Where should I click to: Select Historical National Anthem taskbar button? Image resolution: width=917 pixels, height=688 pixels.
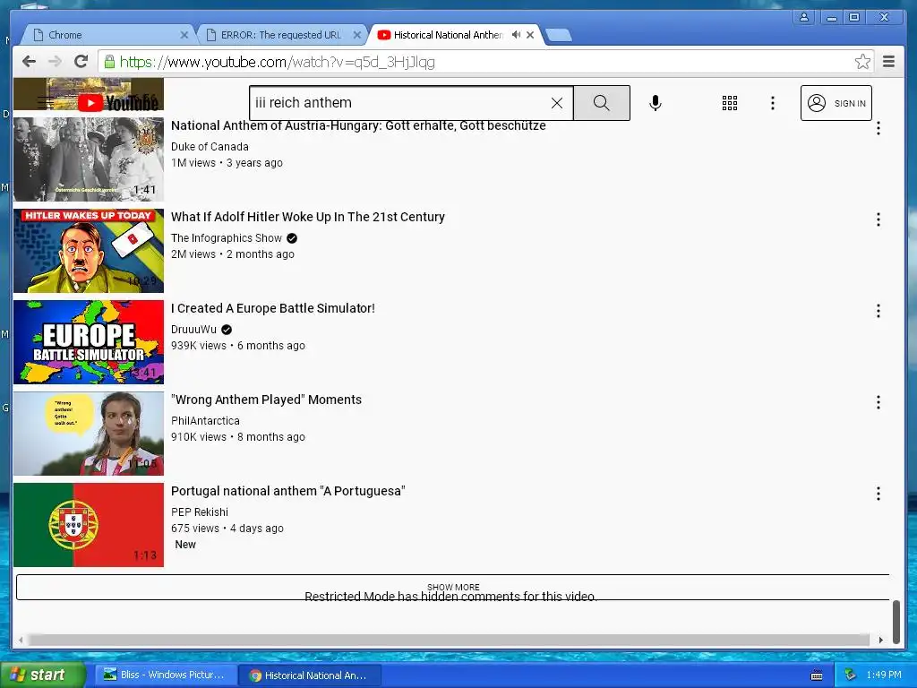click(310, 675)
